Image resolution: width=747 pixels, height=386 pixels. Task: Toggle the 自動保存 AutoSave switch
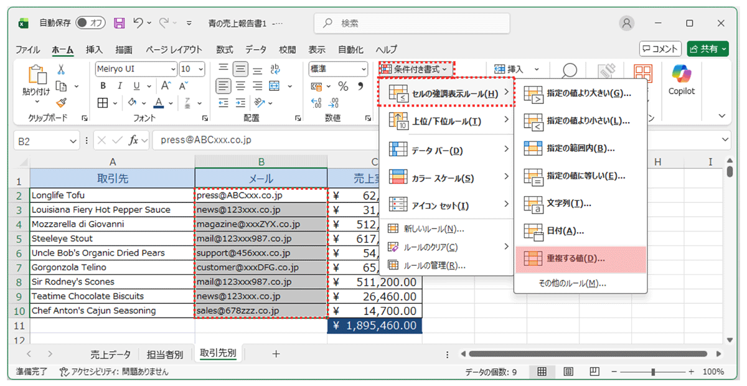point(90,23)
